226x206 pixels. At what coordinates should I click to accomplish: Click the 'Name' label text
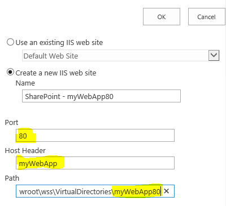pyautogui.click(x=25, y=83)
